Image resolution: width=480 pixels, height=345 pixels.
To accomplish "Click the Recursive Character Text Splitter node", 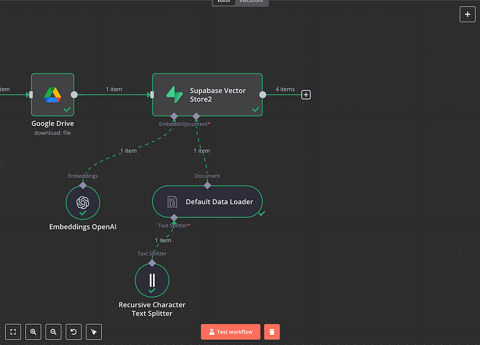I will coord(152,280).
